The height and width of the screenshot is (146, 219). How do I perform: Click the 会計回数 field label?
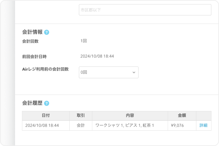30,41
